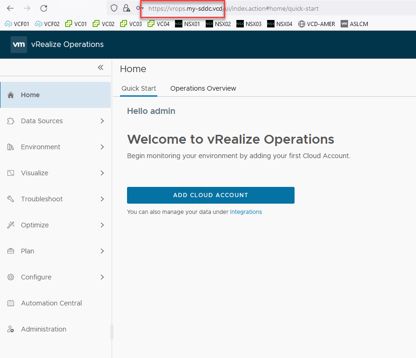Open the Administration section

(x=43, y=329)
